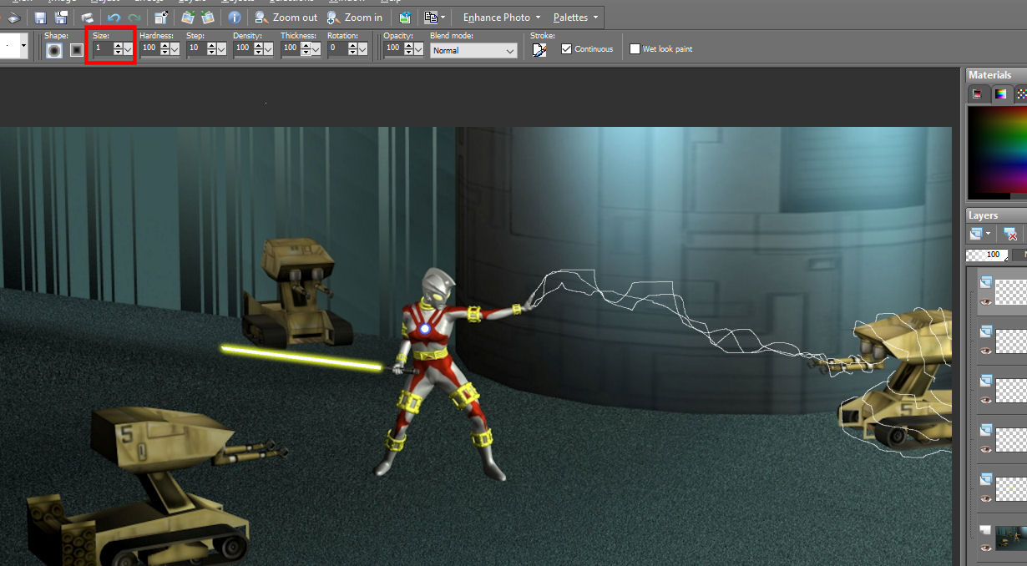1027x566 pixels.
Task: Select the square brush shape
Action: (x=76, y=50)
